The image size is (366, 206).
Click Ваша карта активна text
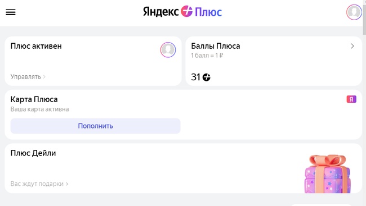point(39,109)
